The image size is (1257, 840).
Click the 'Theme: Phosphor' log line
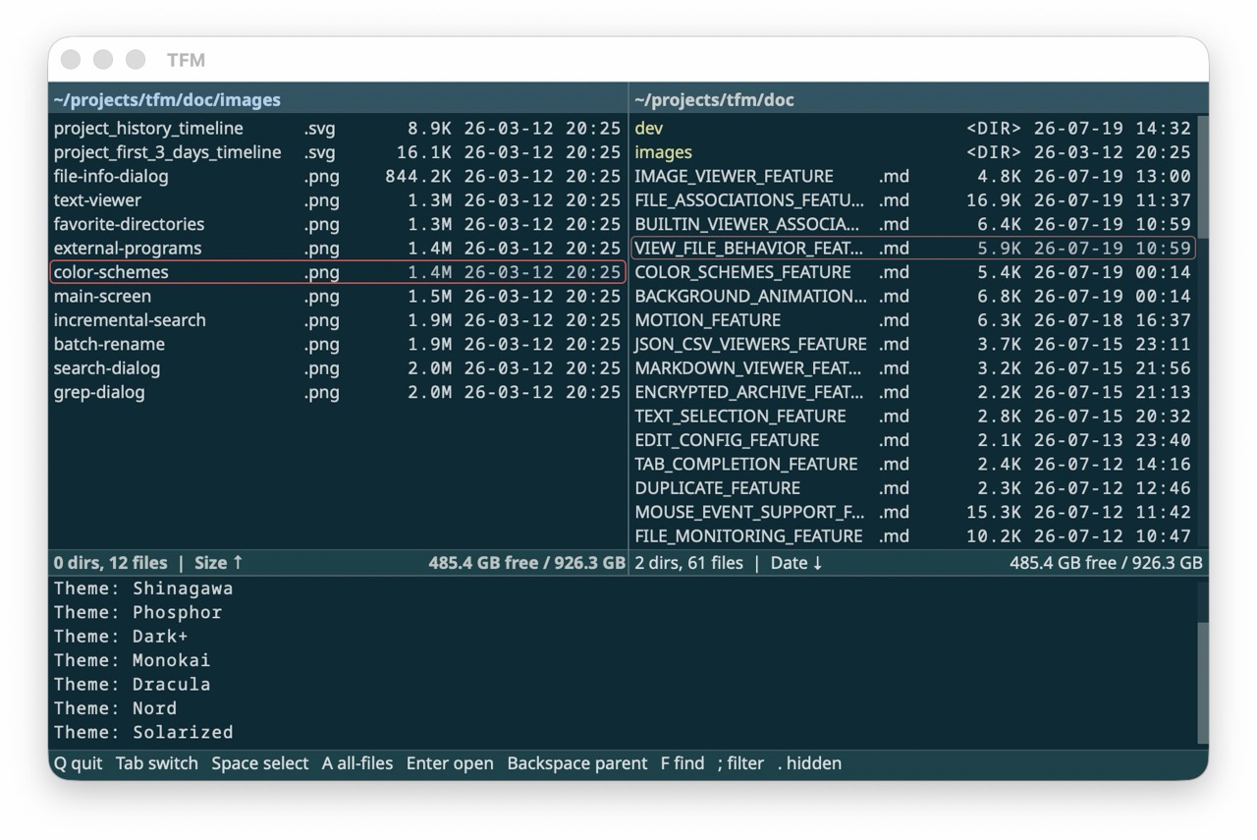click(137, 612)
